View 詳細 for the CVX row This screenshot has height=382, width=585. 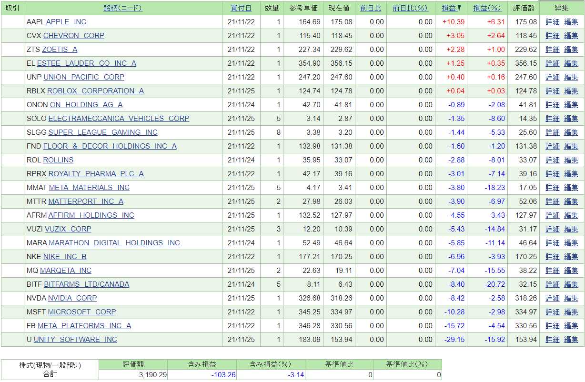click(x=553, y=36)
